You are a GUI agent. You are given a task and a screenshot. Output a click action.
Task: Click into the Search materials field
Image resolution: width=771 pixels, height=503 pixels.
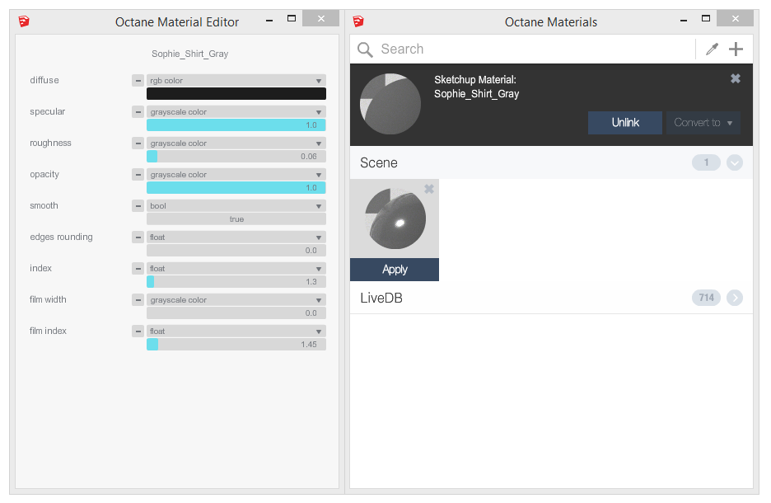536,49
